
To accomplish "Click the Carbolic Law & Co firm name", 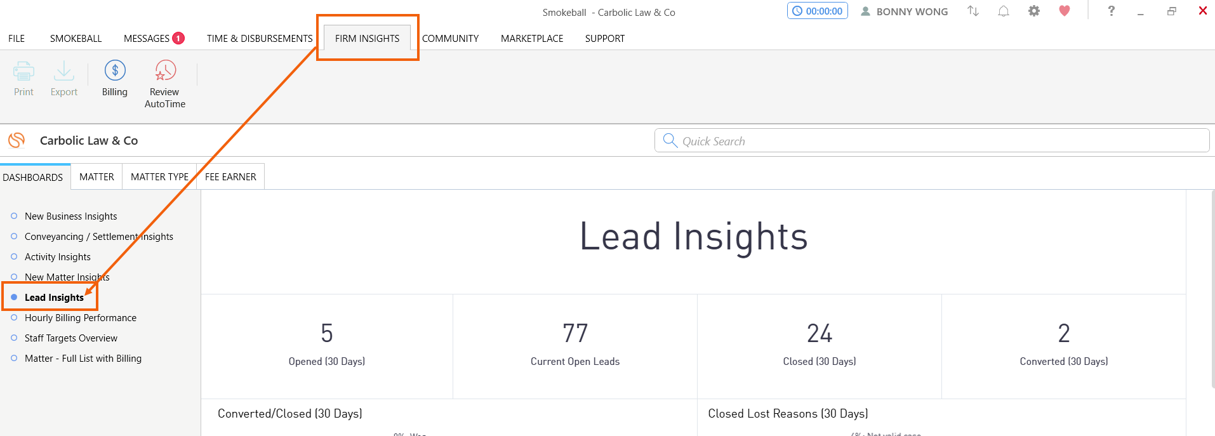I will (89, 141).
